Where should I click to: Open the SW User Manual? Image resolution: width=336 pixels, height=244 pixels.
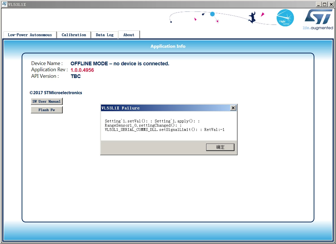(x=47, y=102)
